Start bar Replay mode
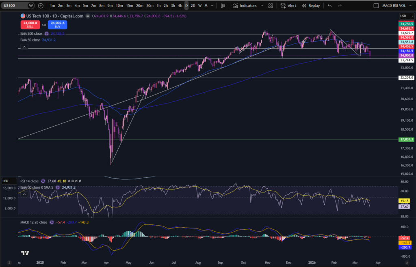The height and width of the screenshot is (267, 416). coord(311,6)
